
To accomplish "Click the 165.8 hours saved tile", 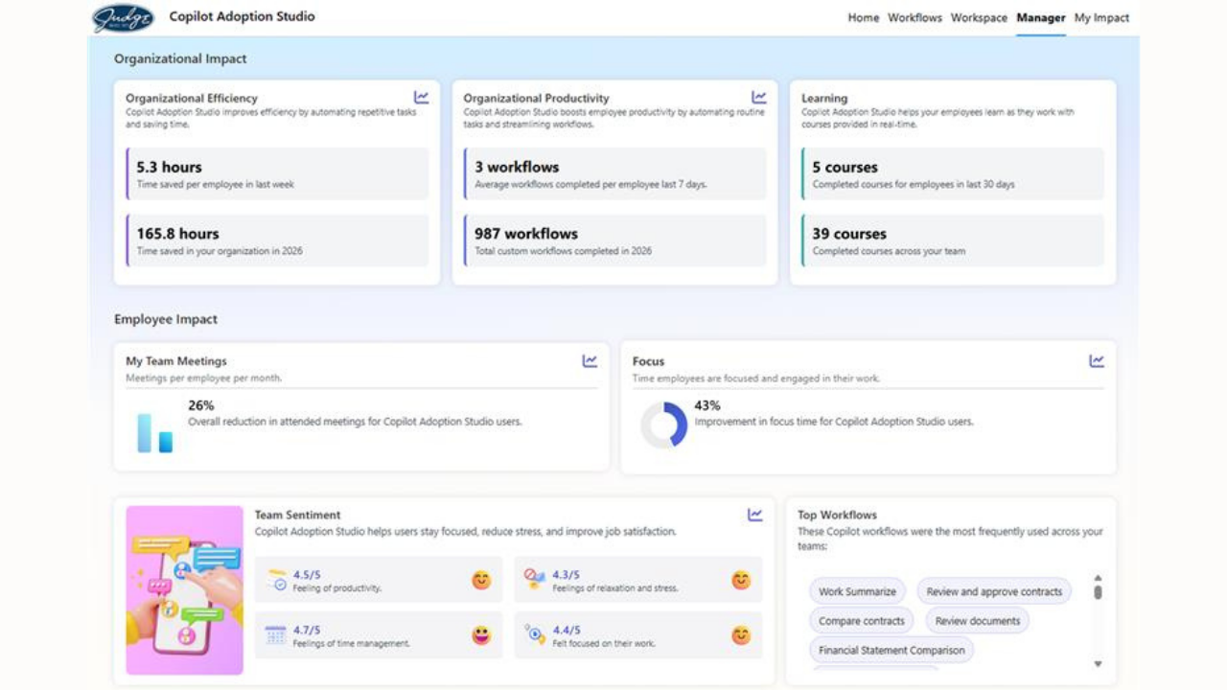I will click(277, 241).
